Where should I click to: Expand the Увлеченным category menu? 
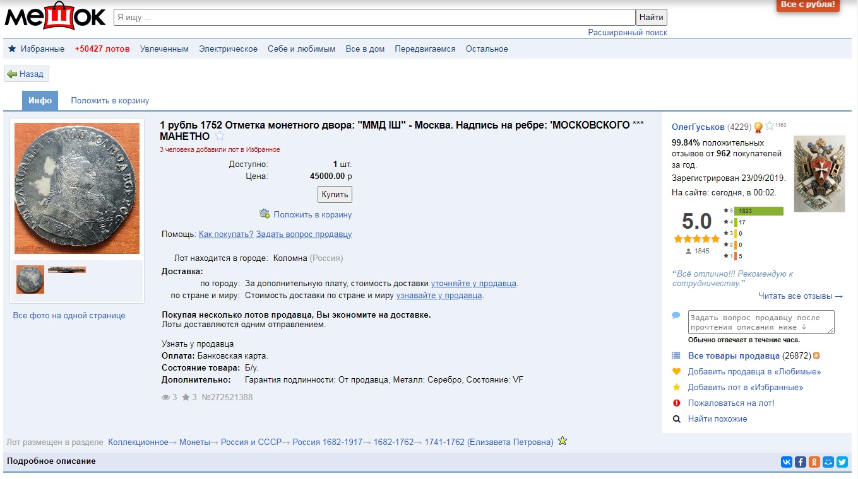[164, 49]
